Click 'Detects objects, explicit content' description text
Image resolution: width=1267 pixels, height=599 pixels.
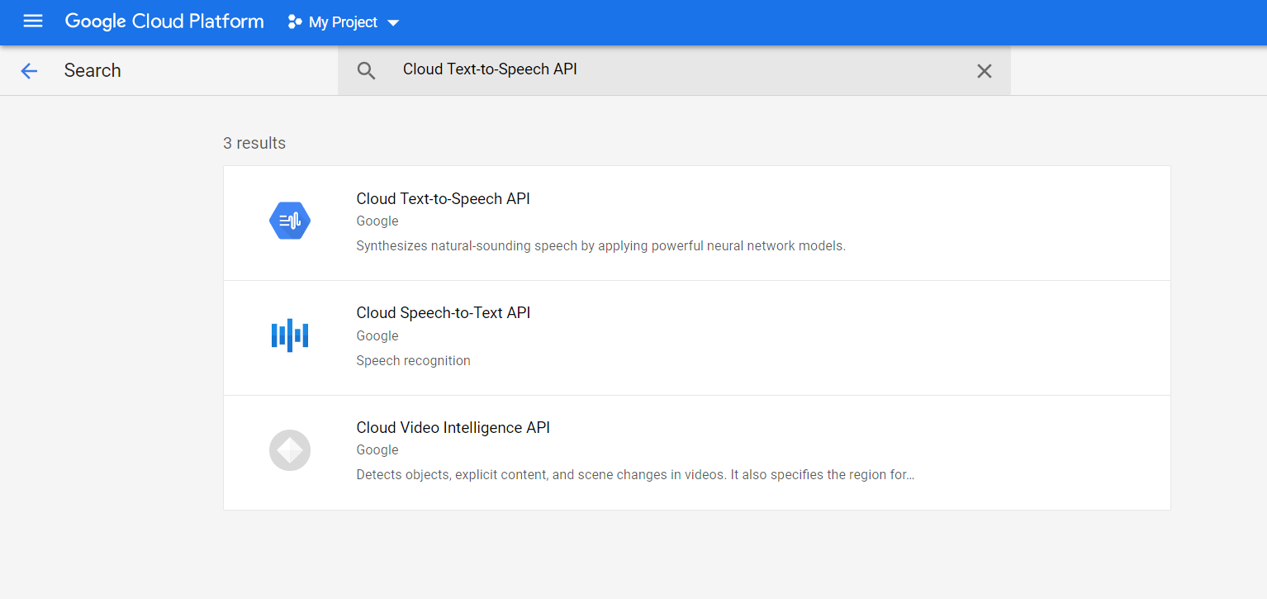[635, 475]
